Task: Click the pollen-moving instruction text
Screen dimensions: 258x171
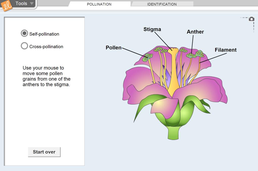Action: click(x=46, y=76)
